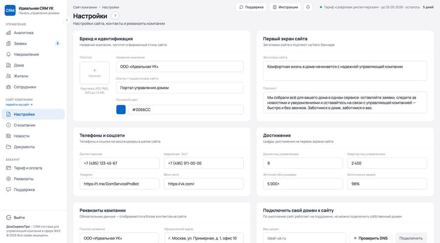Screen dimensions: 440x243
Task: Upload a logo via the plus box
Action: pyautogui.click(x=94, y=73)
